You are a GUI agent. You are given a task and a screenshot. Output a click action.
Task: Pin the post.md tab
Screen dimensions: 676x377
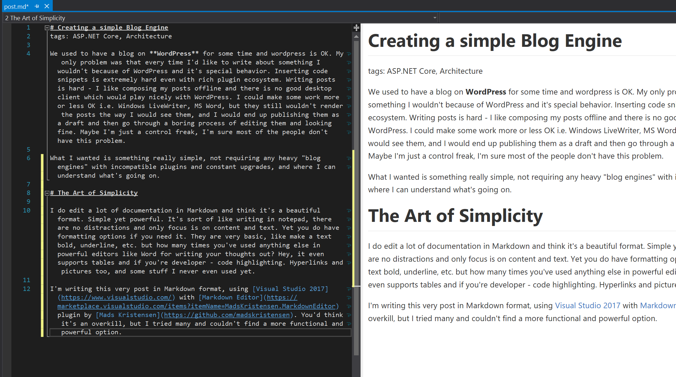coord(37,6)
